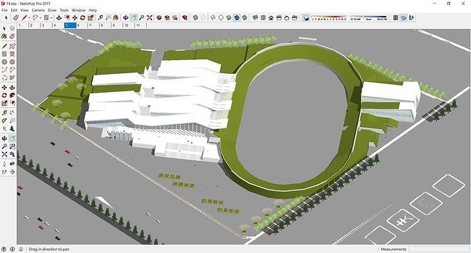Open the Draw menu
This screenshot has height=253, width=471.
click(52, 10)
